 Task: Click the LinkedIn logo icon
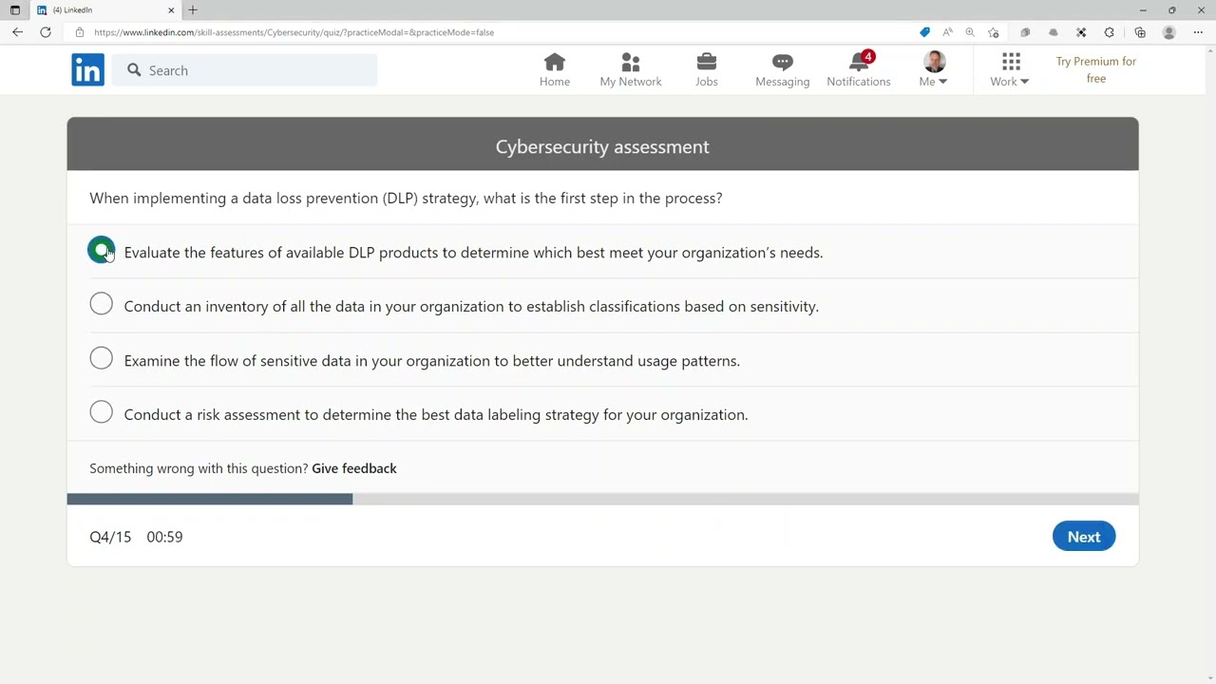click(87, 70)
